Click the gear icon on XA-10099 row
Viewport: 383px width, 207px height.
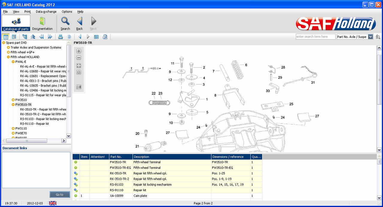[76, 196]
